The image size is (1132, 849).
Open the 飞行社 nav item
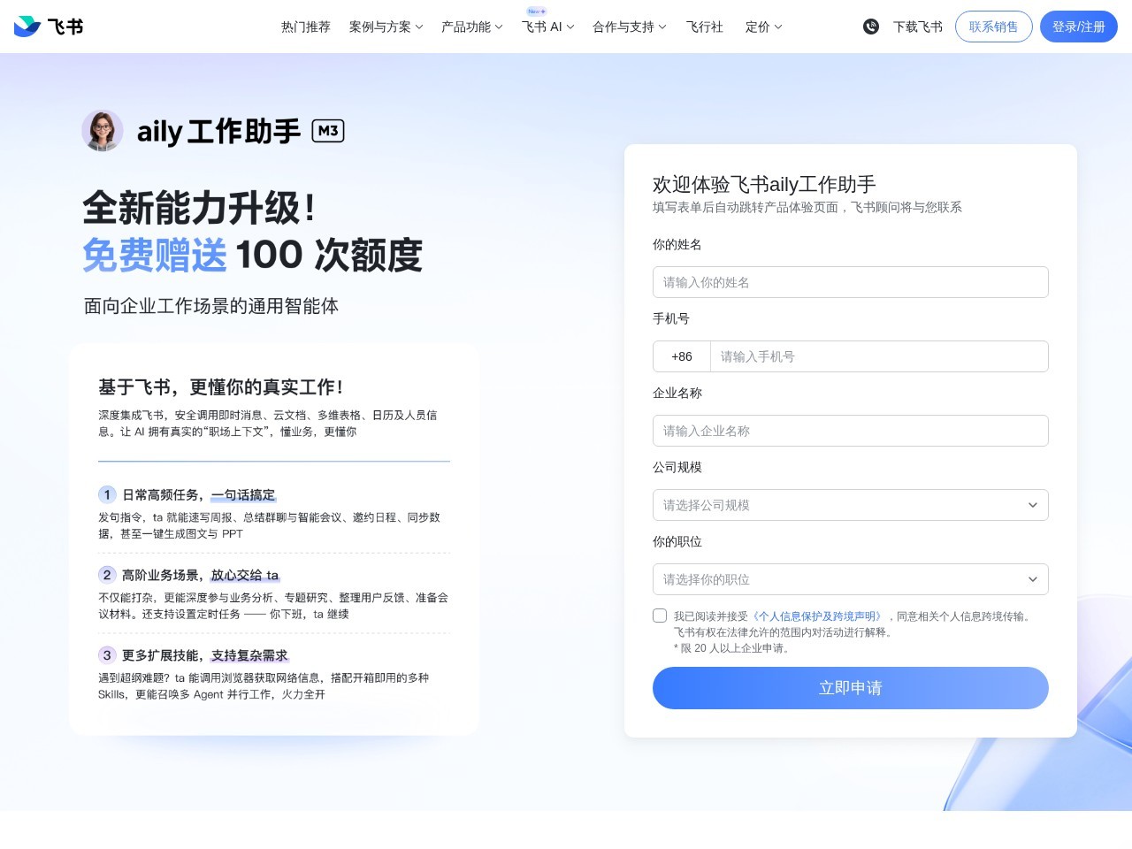[x=705, y=27]
